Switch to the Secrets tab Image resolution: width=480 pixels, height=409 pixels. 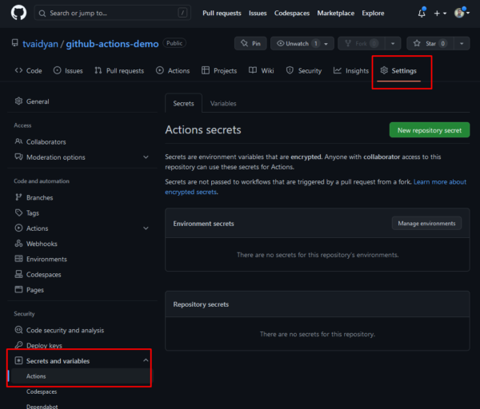[183, 103]
